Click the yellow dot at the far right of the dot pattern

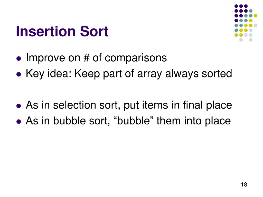[x=256, y=16]
